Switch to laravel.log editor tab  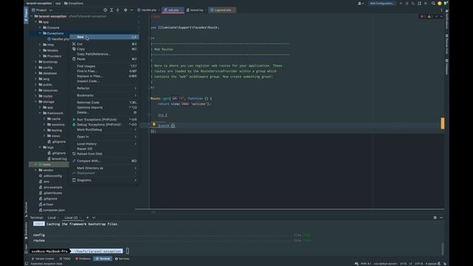click(x=196, y=10)
